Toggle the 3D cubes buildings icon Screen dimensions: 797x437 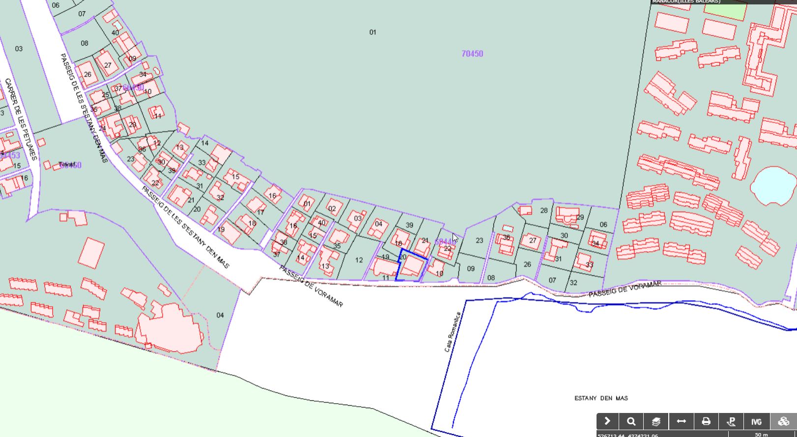783,421
